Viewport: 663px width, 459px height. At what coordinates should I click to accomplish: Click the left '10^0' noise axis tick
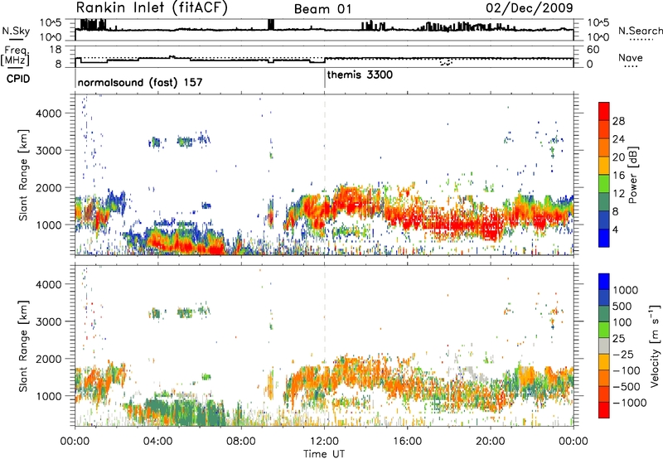51,37
